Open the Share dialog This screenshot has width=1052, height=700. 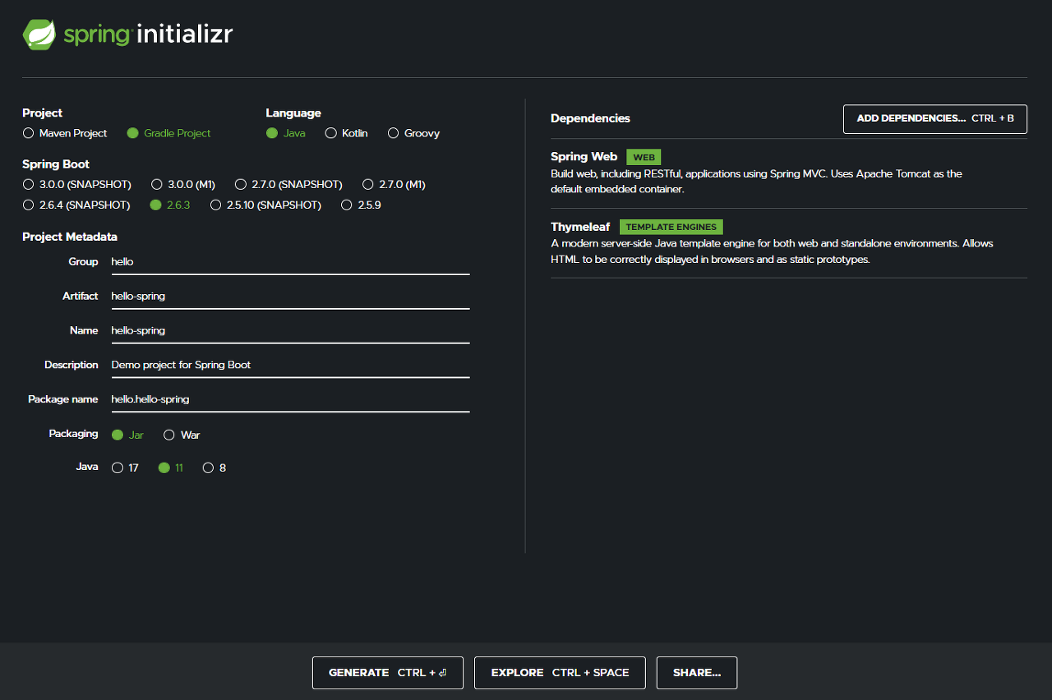(697, 673)
